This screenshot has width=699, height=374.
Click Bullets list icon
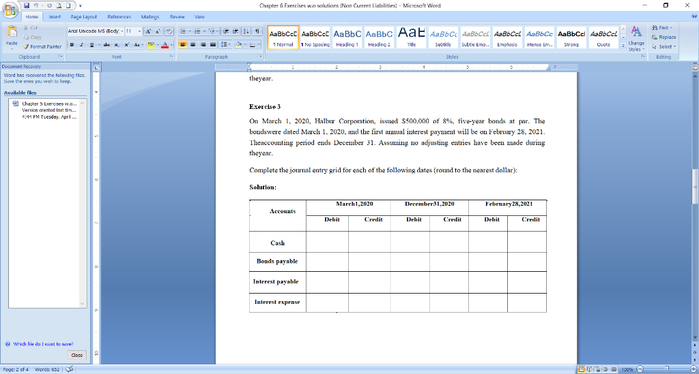click(184, 31)
